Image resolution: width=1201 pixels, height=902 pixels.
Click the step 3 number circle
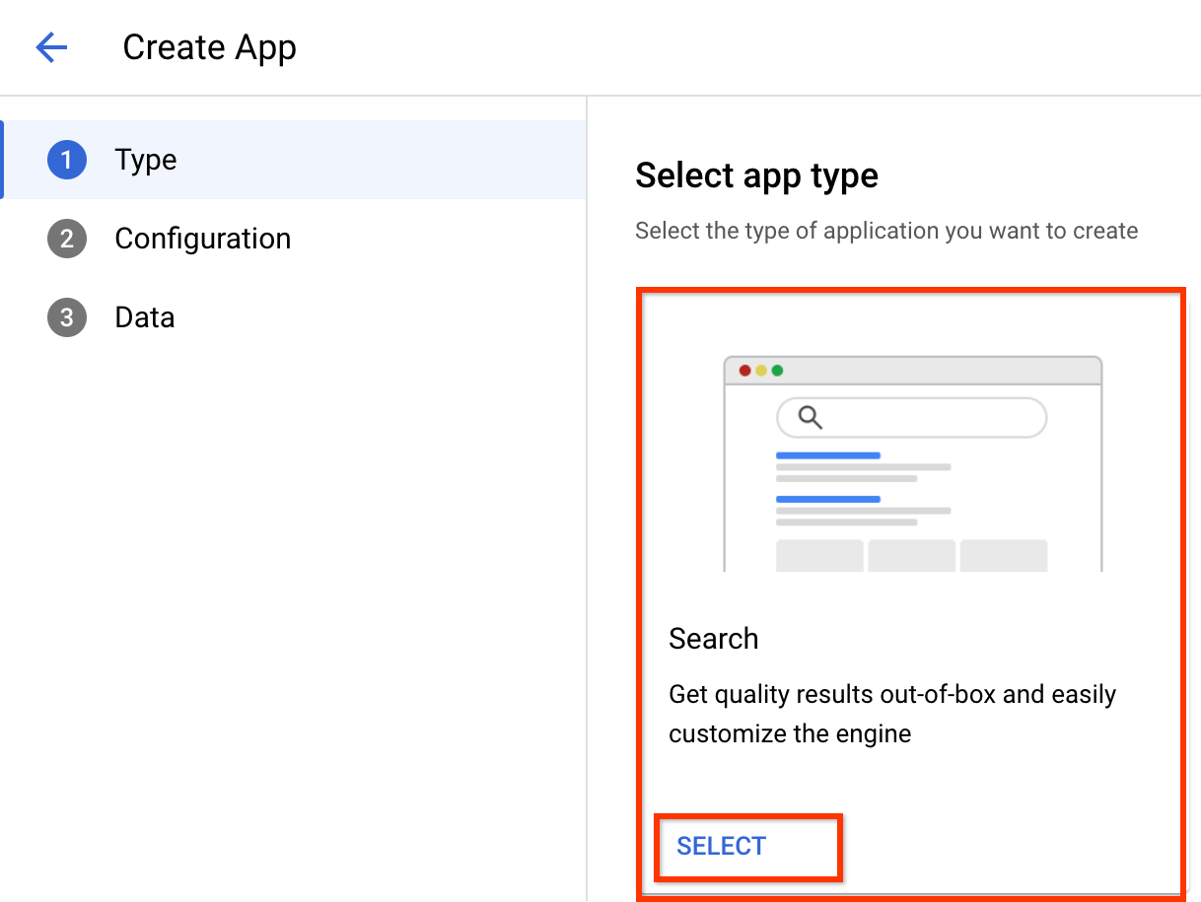[67, 317]
